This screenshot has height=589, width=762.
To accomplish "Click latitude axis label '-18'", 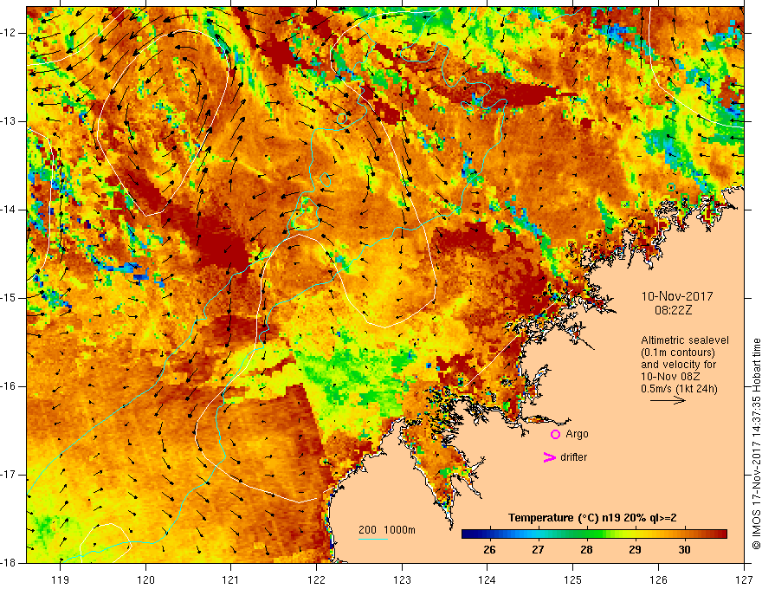I will tap(9, 563).
